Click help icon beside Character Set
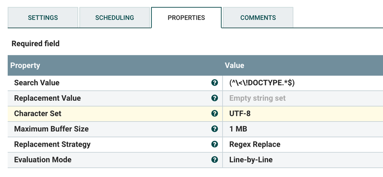 pyautogui.click(x=215, y=114)
